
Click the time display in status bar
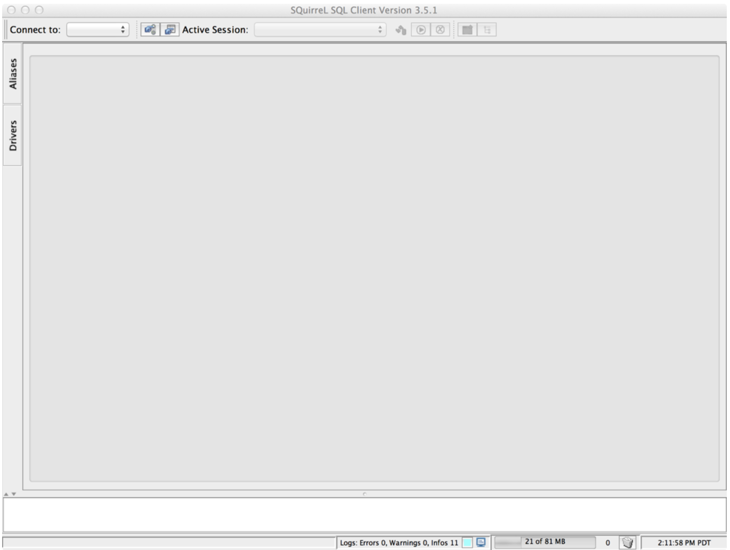click(684, 543)
